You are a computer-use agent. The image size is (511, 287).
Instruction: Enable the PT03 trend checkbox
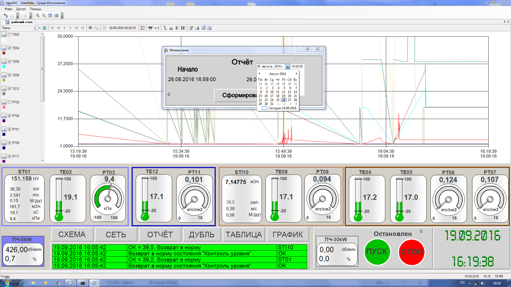[10, 102]
